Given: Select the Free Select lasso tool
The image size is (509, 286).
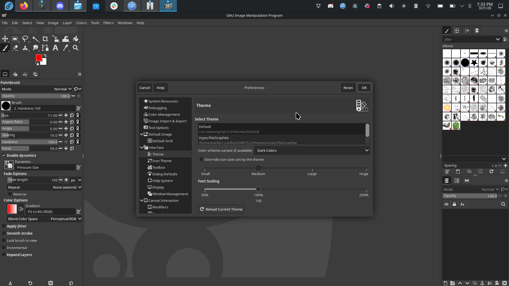Looking at the screenshot, I should [25, 39].
